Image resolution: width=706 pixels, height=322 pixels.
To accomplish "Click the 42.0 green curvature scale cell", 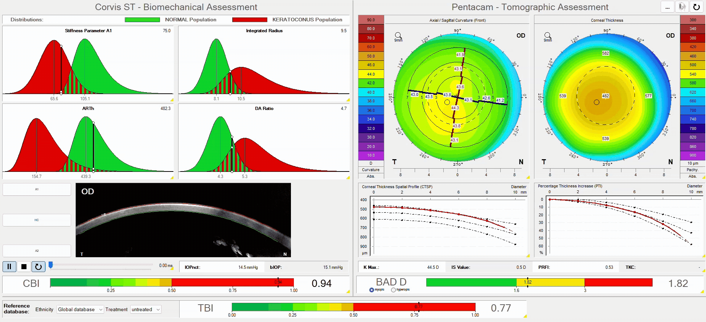I will point(371,83).
